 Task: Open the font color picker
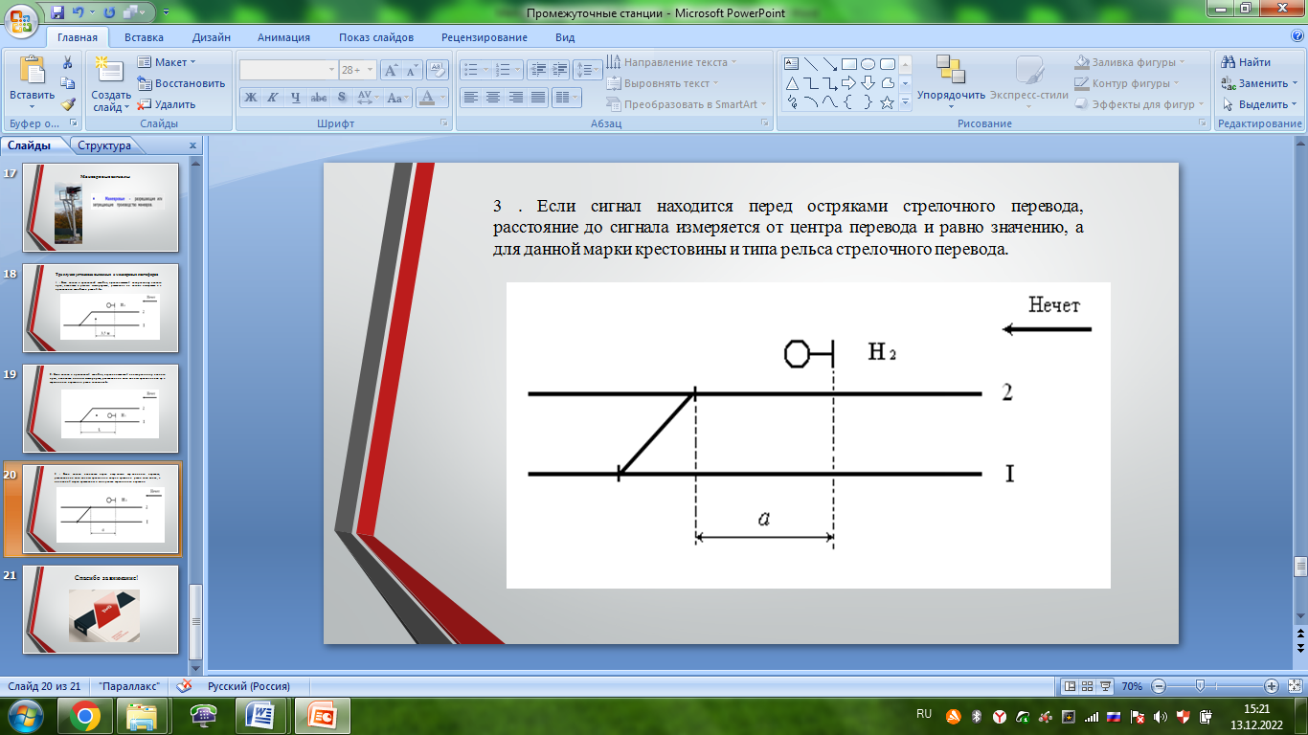442,98
